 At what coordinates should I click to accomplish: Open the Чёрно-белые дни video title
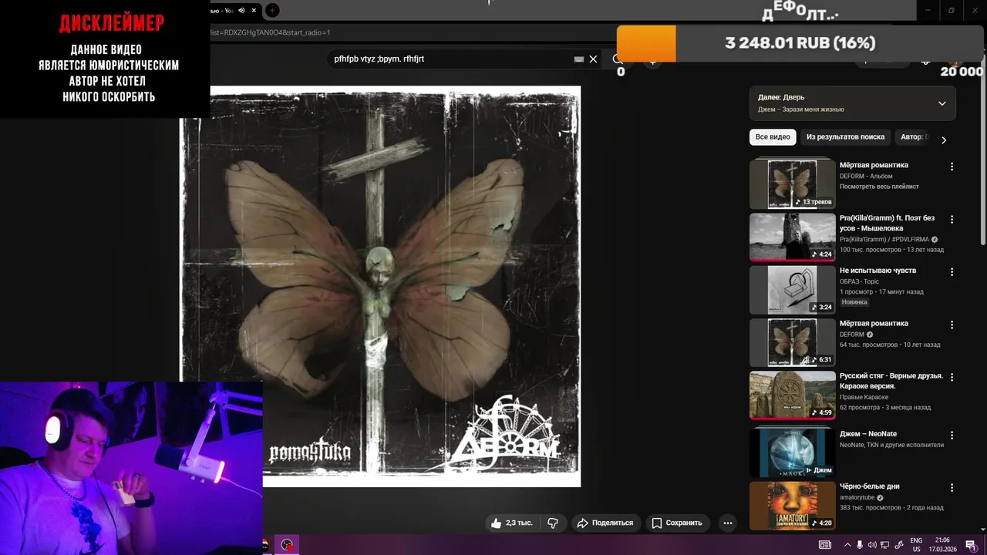click(869, 486)
